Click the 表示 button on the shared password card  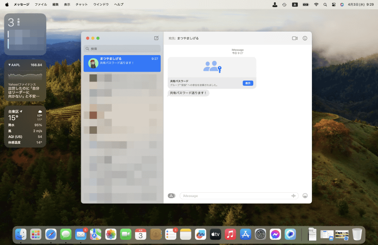[x=248, y=83]
